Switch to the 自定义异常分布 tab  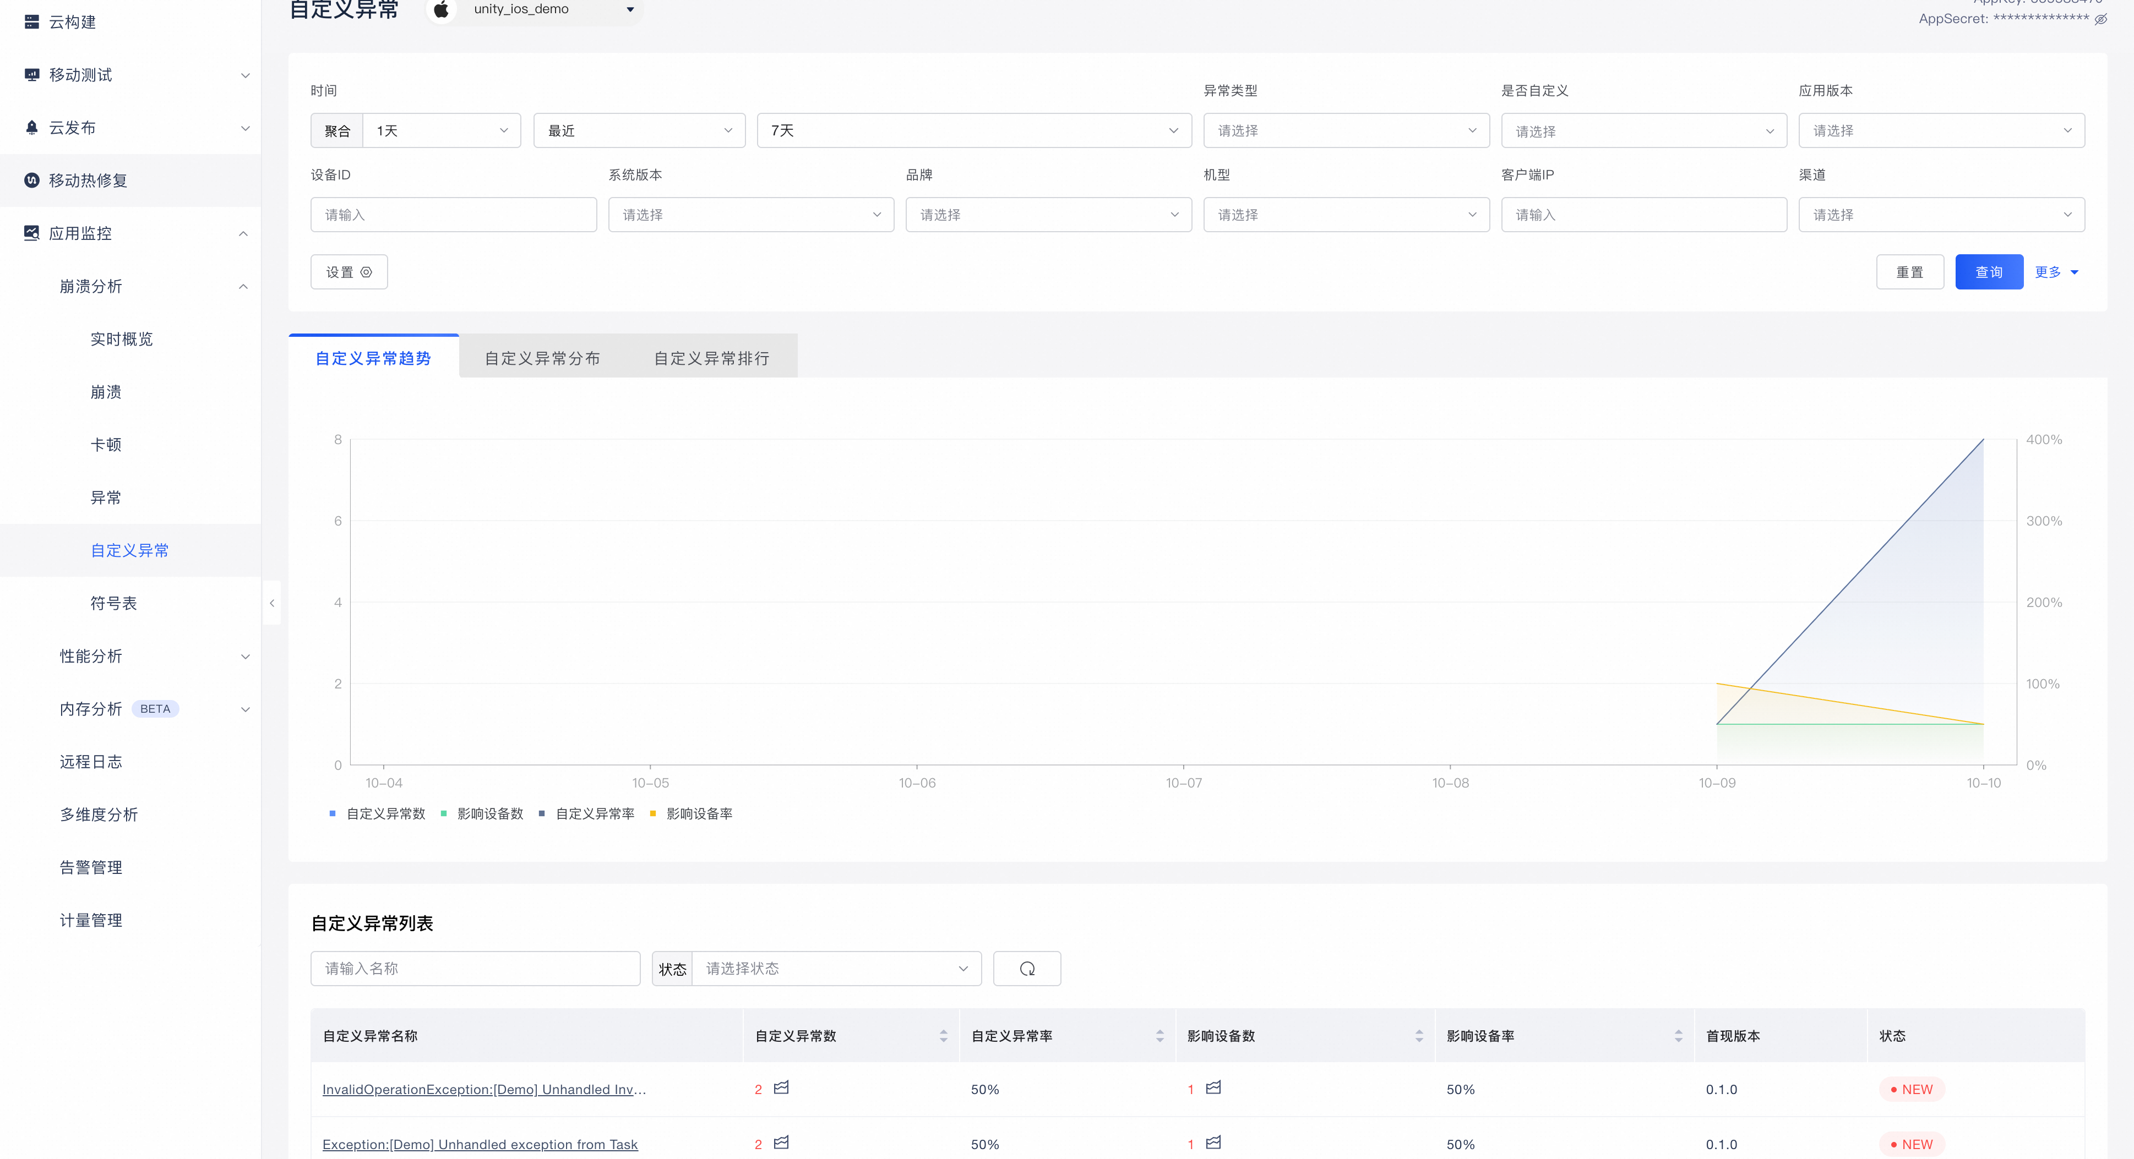click(x=543, y=358)
